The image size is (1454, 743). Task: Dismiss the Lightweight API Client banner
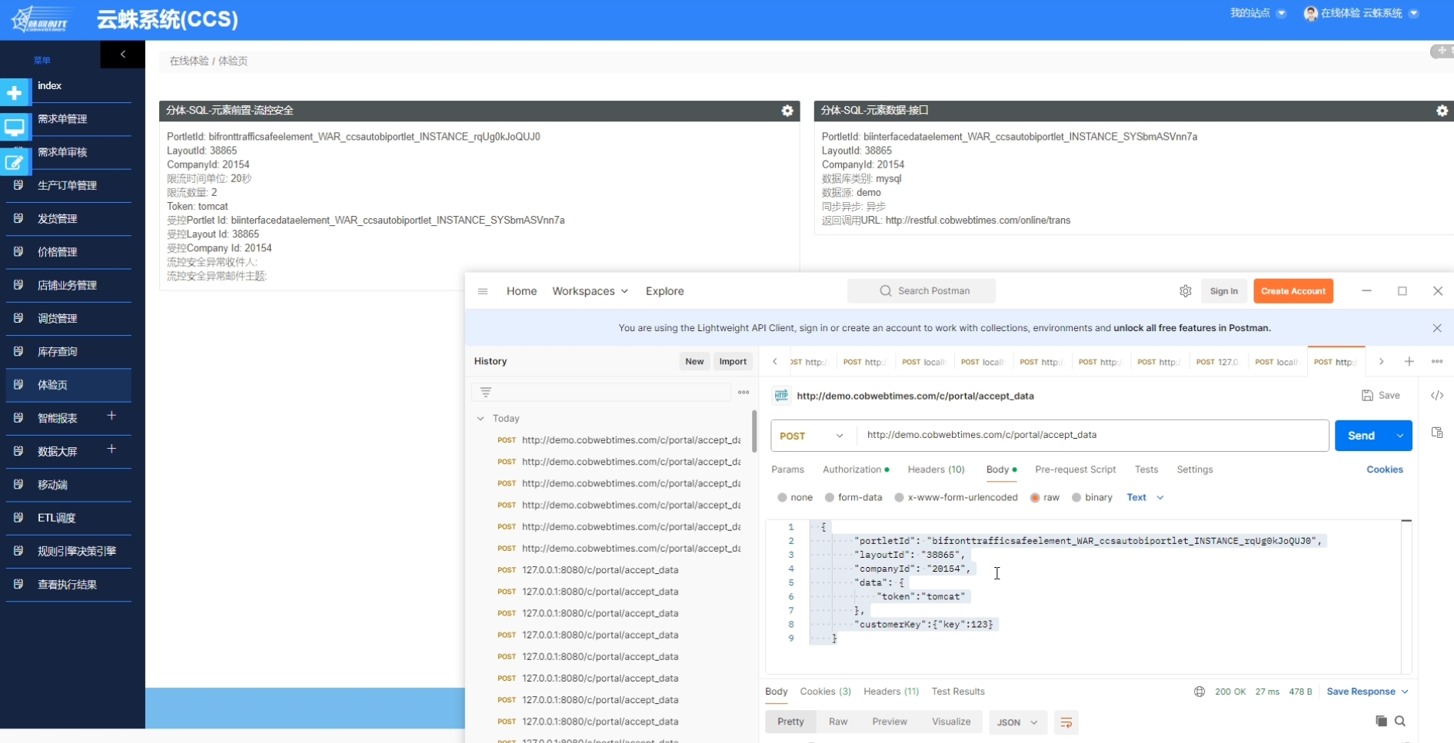[x=1437, y=328]
